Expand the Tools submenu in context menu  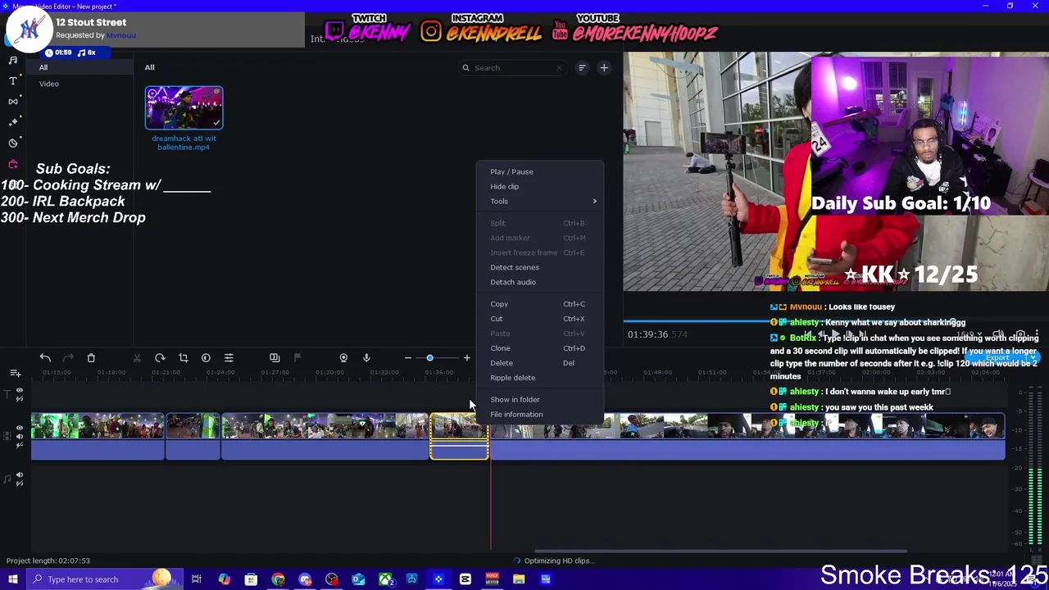coord(541,201)
